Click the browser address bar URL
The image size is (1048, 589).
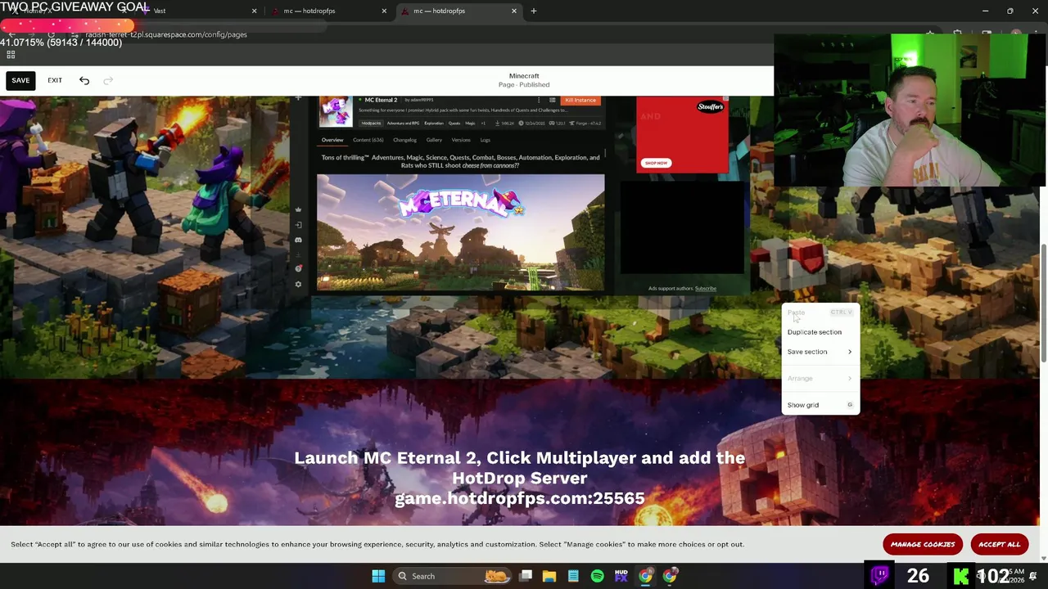[166, 34]
